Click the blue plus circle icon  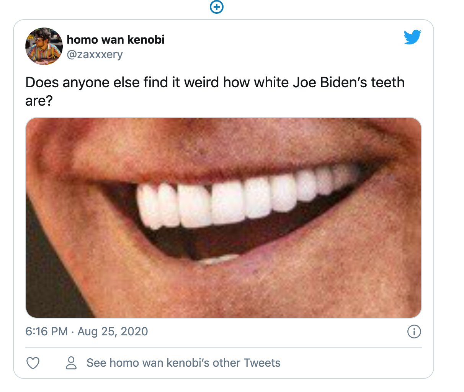coord(217,7)
